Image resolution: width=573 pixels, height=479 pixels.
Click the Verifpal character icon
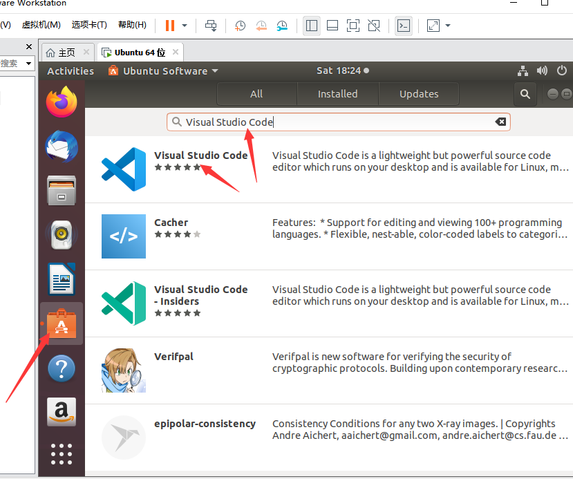124,370
